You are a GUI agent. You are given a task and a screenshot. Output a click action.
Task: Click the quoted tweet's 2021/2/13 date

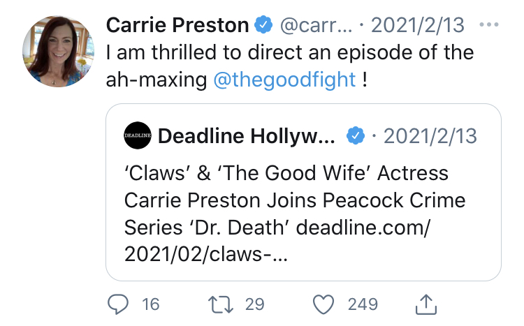pos(430,136)
